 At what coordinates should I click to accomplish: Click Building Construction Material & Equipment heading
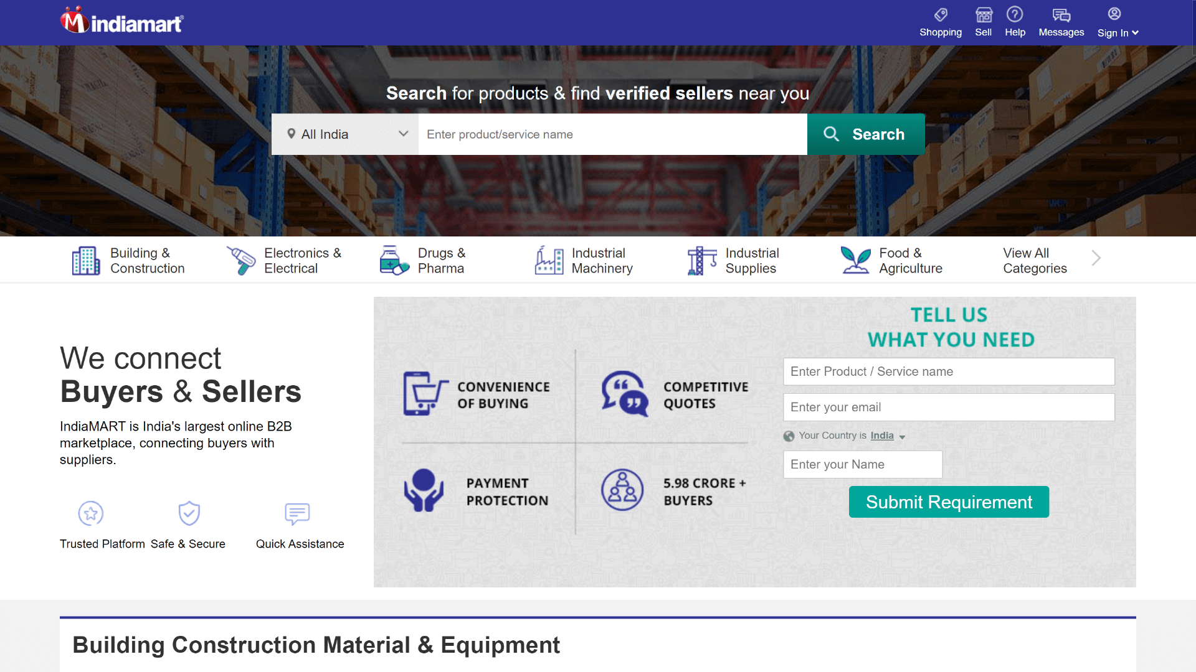pos(316,645)
